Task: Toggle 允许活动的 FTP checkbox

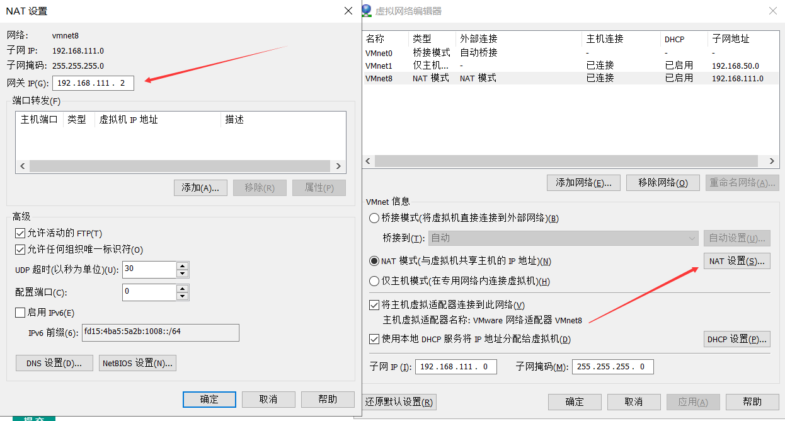Action: click(20, 233)
